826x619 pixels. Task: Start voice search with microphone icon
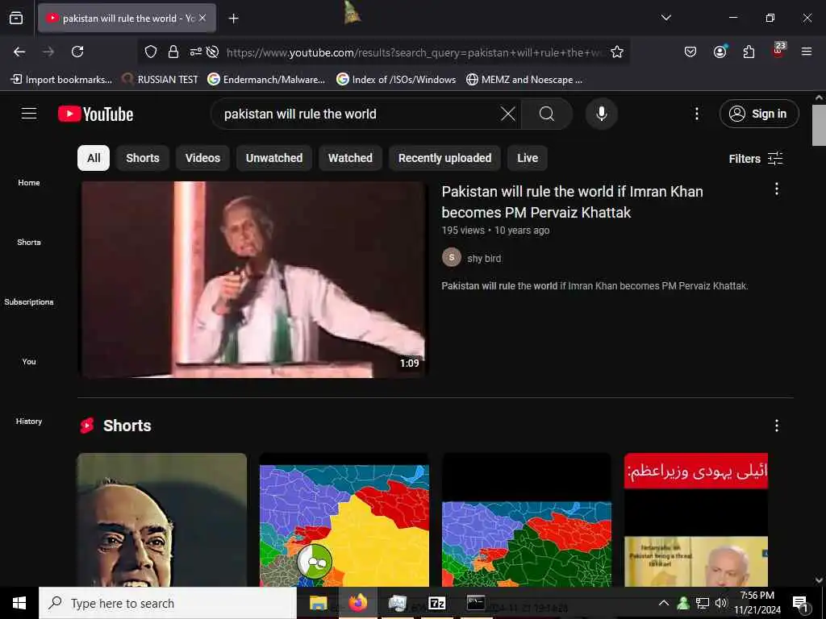click(x=602, y=114)
